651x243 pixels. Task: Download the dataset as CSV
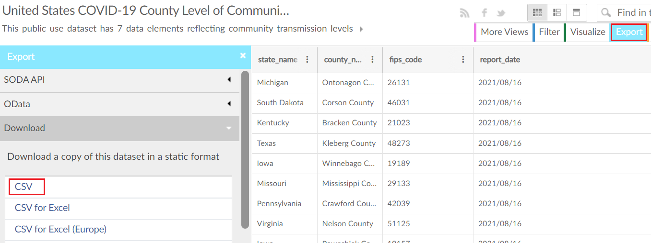click(24, 187)
